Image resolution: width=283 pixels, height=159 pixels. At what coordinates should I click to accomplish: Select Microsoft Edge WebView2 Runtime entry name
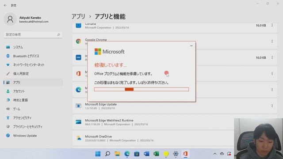point(109,120)
